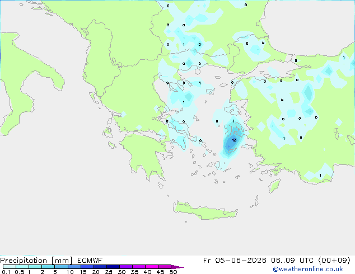Click the lightest 0.1–0.5 mm legend swatch
This screenshot has width=355, height=274.
point(10,267)
